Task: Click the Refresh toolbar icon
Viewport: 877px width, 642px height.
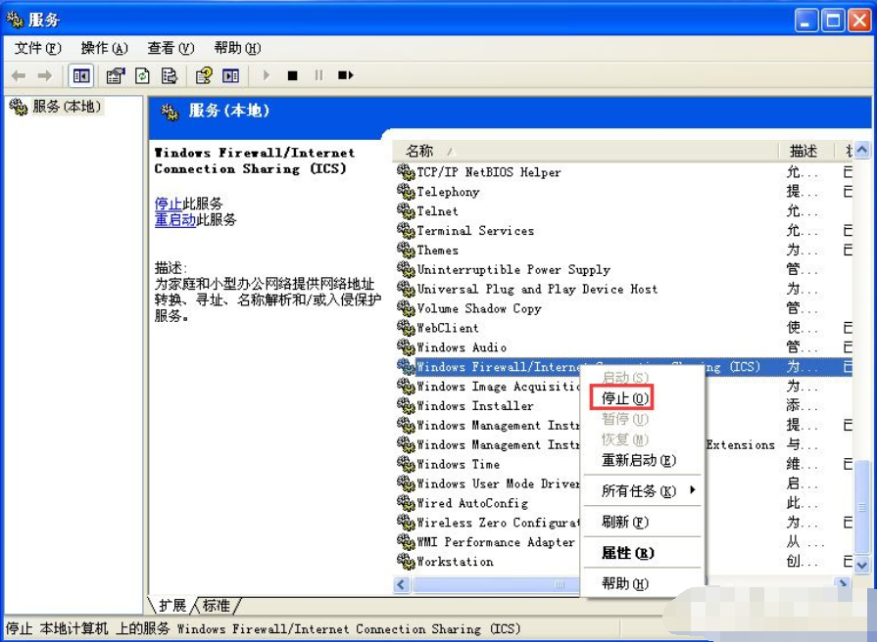Action: tap(141, 75)
